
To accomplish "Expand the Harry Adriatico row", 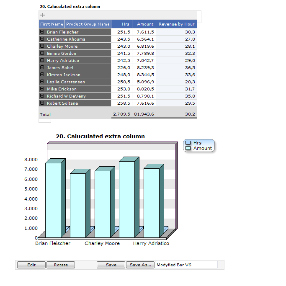I will 42,60.
